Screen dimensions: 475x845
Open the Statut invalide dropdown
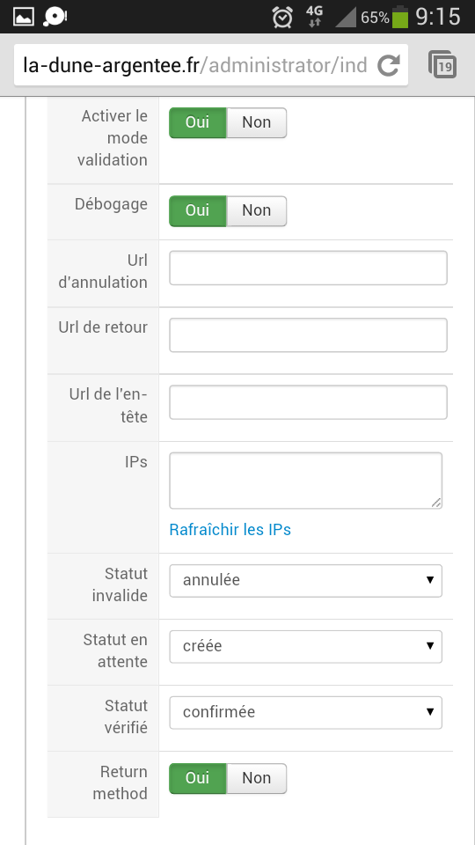[305, 580]
